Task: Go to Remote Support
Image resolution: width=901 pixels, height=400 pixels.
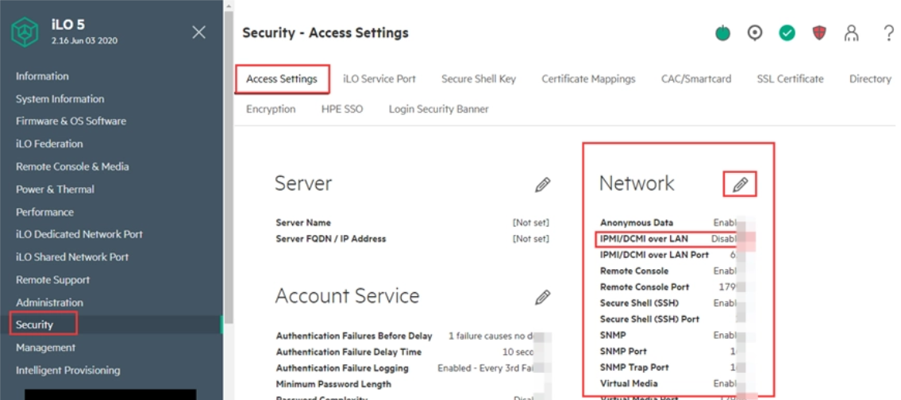Action: [53, 280]
